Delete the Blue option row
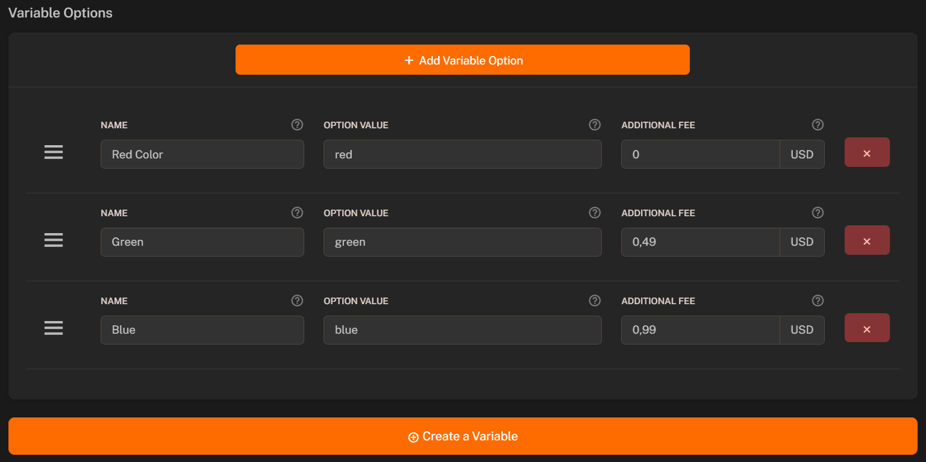926x462 pixels. 867,328
